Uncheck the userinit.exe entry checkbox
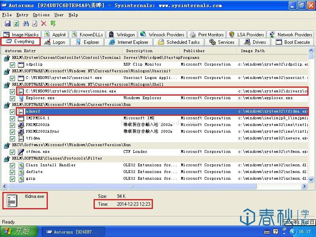This screenshot has height=237, width=316. (x=12, y=78)
